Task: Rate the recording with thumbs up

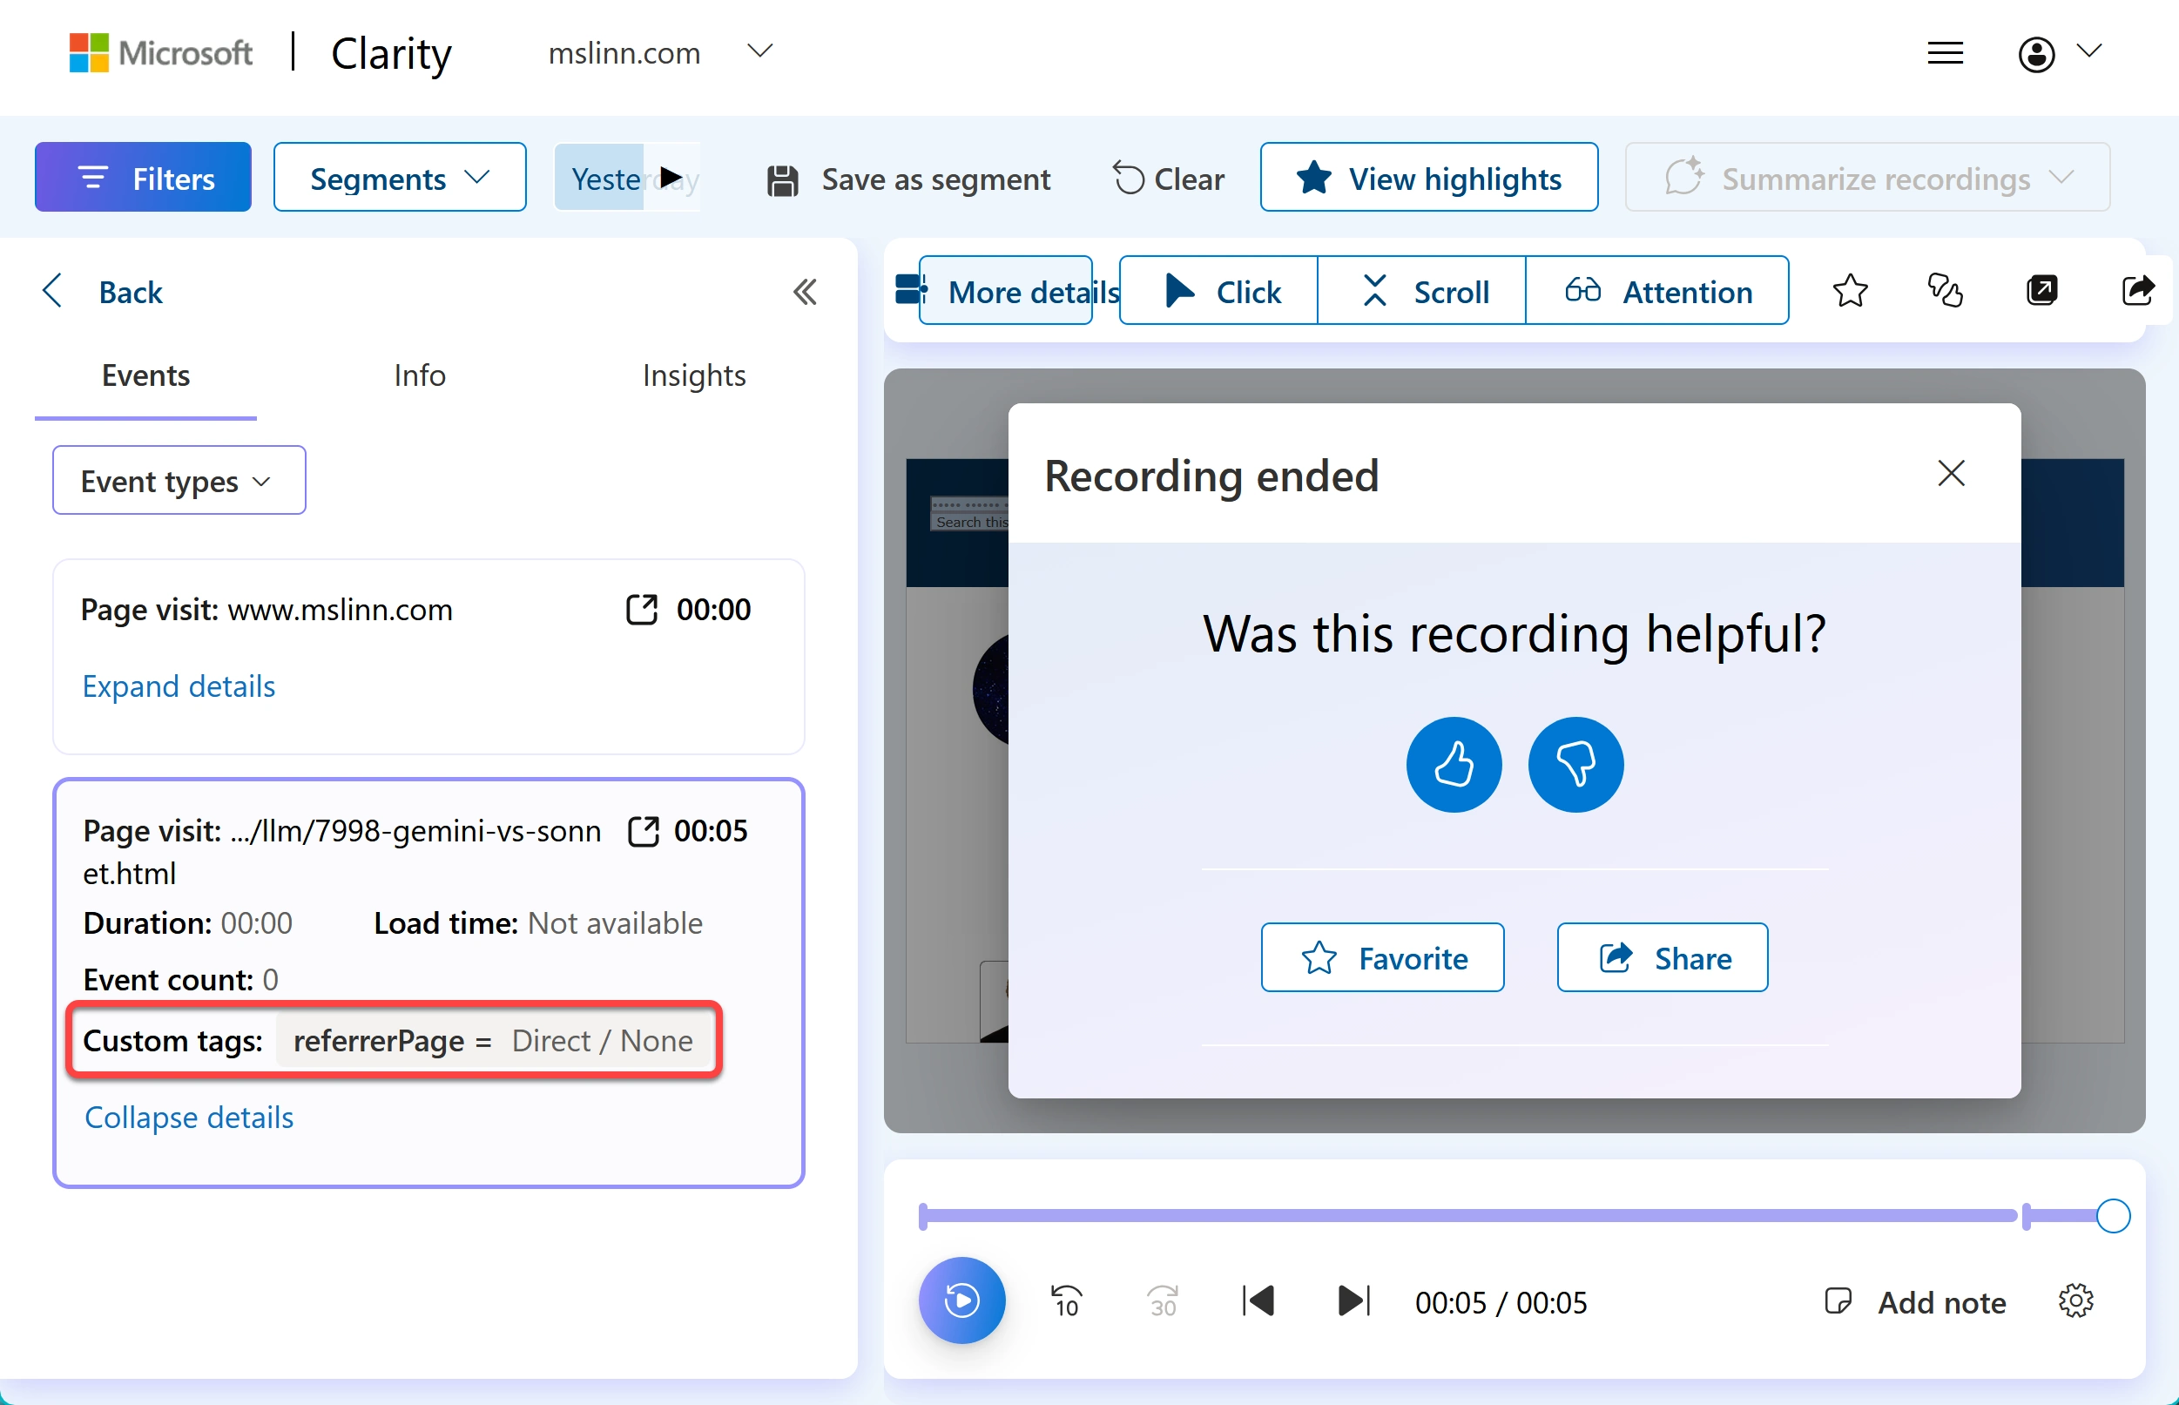Action: click(1454, 765)
